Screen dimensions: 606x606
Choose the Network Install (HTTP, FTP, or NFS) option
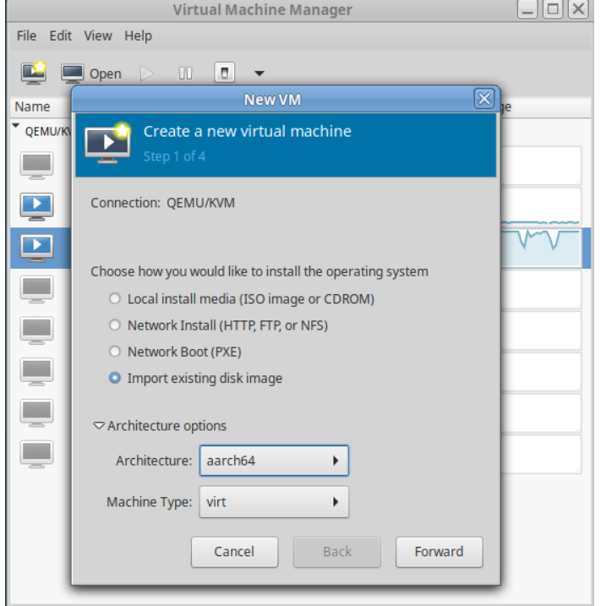point(116,325)
